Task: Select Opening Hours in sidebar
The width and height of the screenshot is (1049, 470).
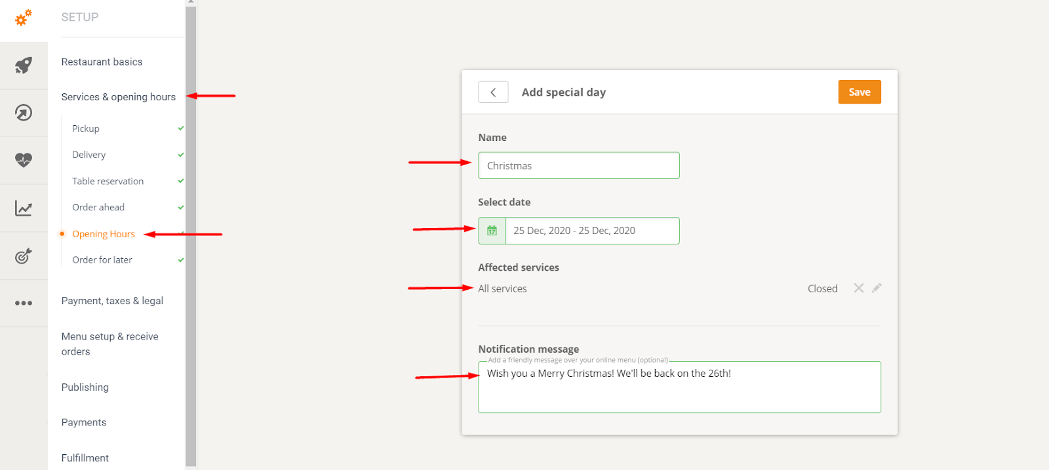Action: (104, 234)
